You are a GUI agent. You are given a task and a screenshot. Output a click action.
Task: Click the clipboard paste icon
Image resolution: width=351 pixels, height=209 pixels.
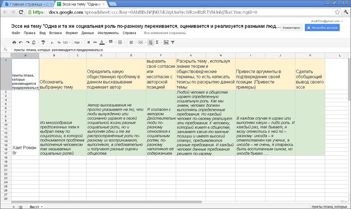[x=34, y=43]
